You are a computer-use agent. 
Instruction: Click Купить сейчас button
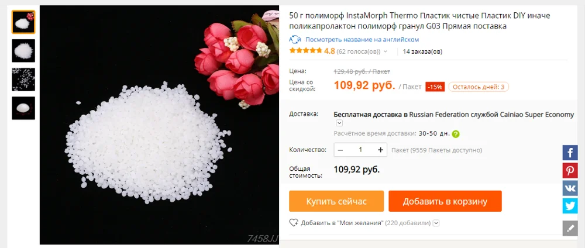coord(336,201)
